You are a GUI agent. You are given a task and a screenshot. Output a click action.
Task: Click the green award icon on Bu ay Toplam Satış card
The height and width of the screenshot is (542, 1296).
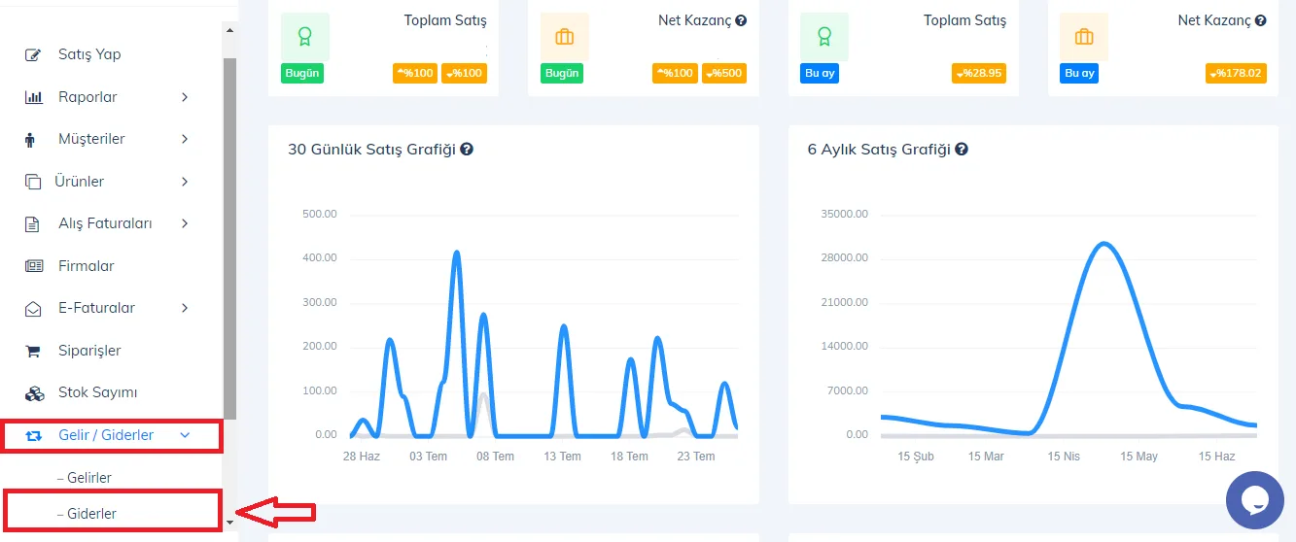click(824, 37)
